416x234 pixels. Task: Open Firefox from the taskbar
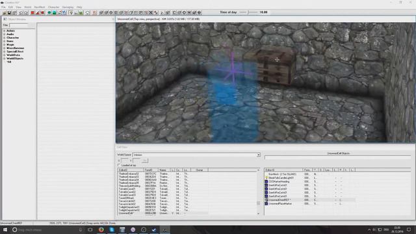coord(101,229)
